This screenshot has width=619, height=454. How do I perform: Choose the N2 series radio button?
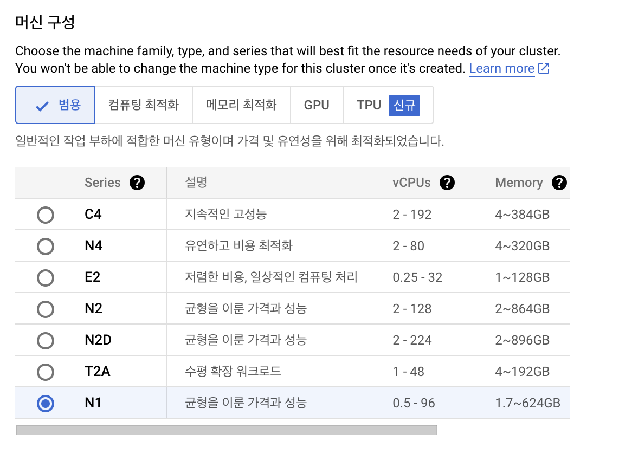(46, 309)
